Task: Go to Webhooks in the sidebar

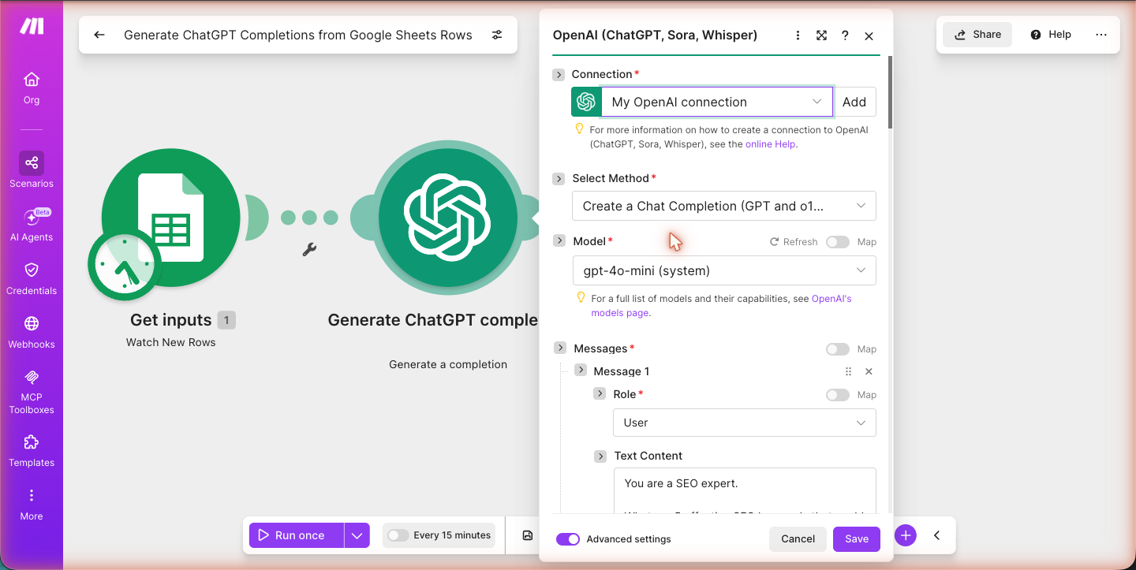Action: [32, 333]
